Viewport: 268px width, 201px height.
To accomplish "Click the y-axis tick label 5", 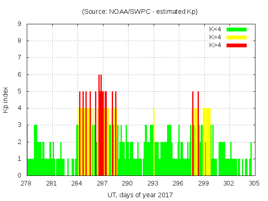I will tap(19, 91).
